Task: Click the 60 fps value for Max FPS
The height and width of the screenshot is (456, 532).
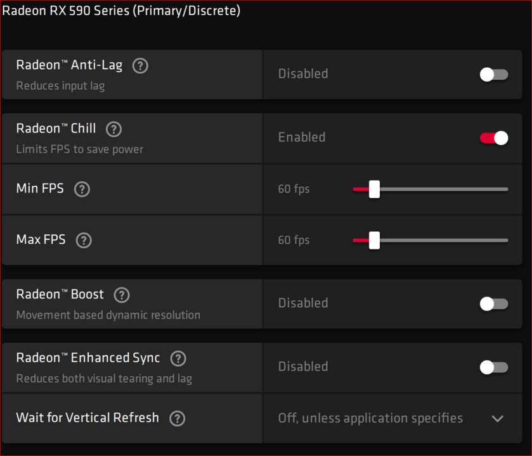Action: pos(294,240)
